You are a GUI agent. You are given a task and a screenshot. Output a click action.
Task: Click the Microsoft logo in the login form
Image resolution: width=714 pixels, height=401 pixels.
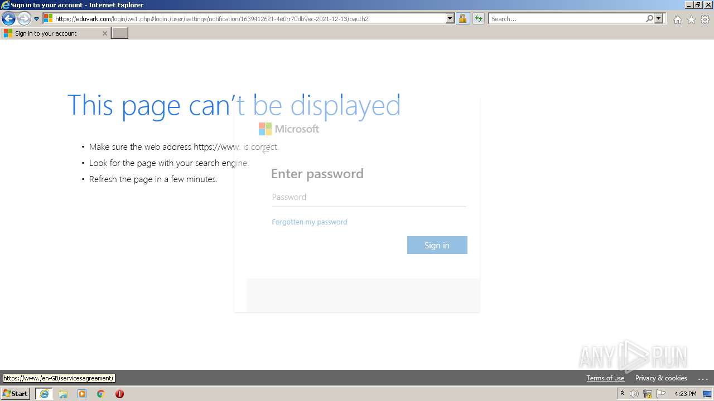pyautogui.click(x=289, y=129)
